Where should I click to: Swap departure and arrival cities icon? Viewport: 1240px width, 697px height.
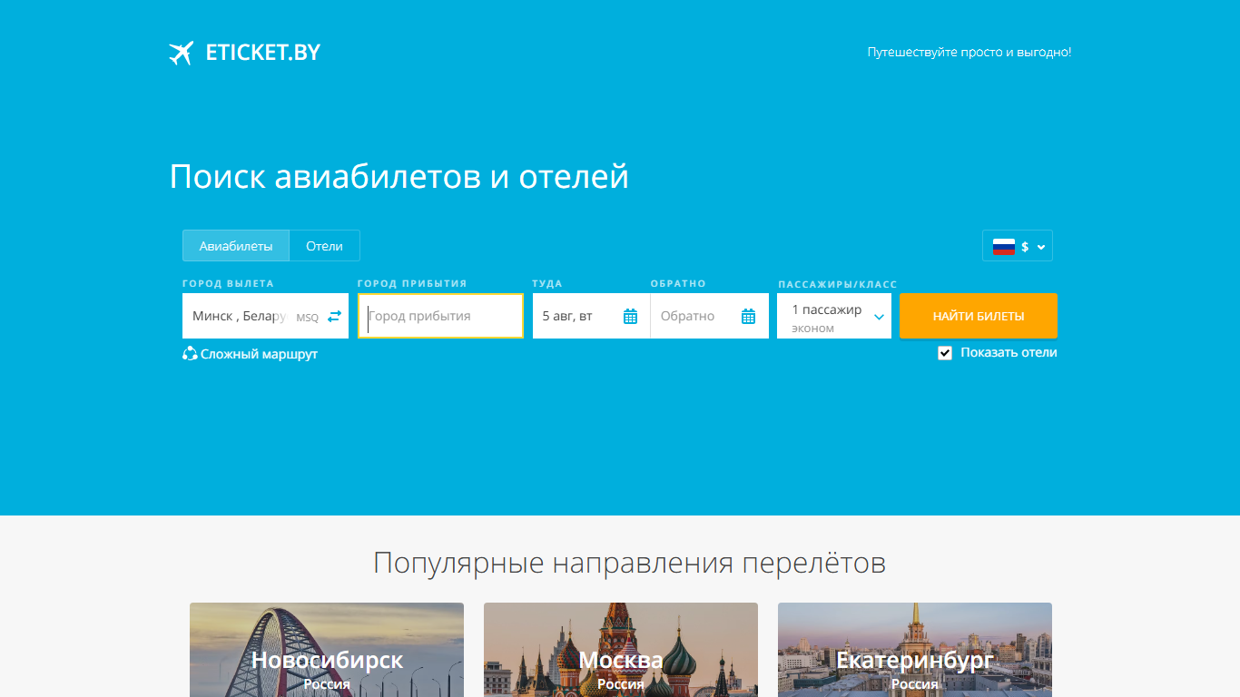(x=335, y=316)
